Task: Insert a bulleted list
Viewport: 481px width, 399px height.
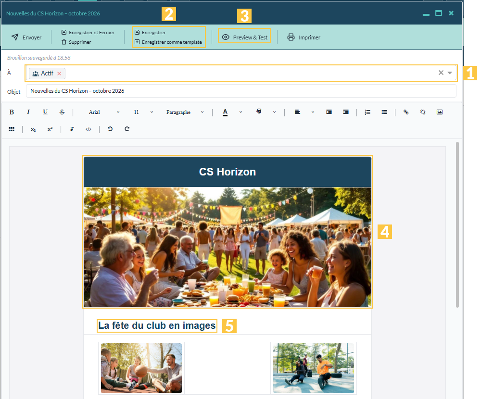Action: click(384, 112)
